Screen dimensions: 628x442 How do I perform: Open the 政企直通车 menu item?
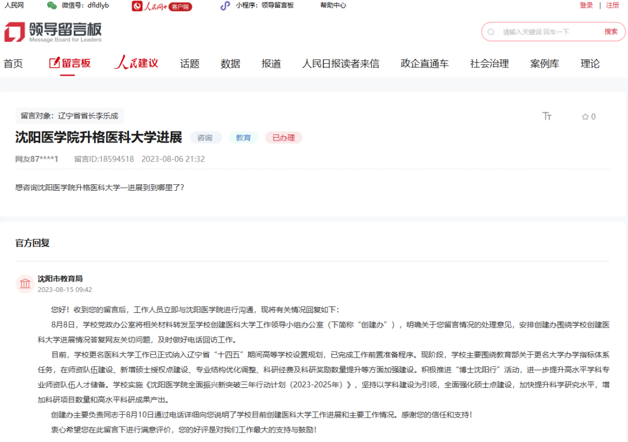[423, 63]
